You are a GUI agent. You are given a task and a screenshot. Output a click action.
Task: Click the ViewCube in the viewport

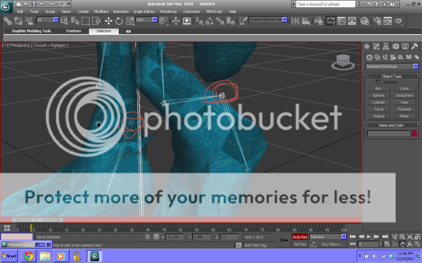[343, 62]
